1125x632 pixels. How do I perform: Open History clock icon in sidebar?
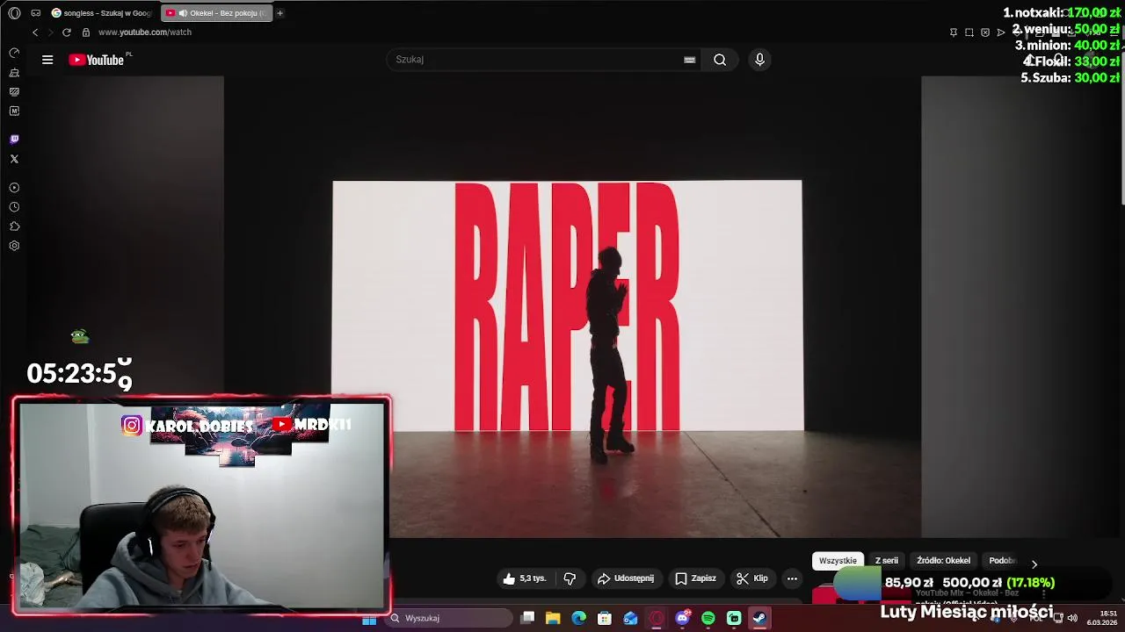(14, 207)
